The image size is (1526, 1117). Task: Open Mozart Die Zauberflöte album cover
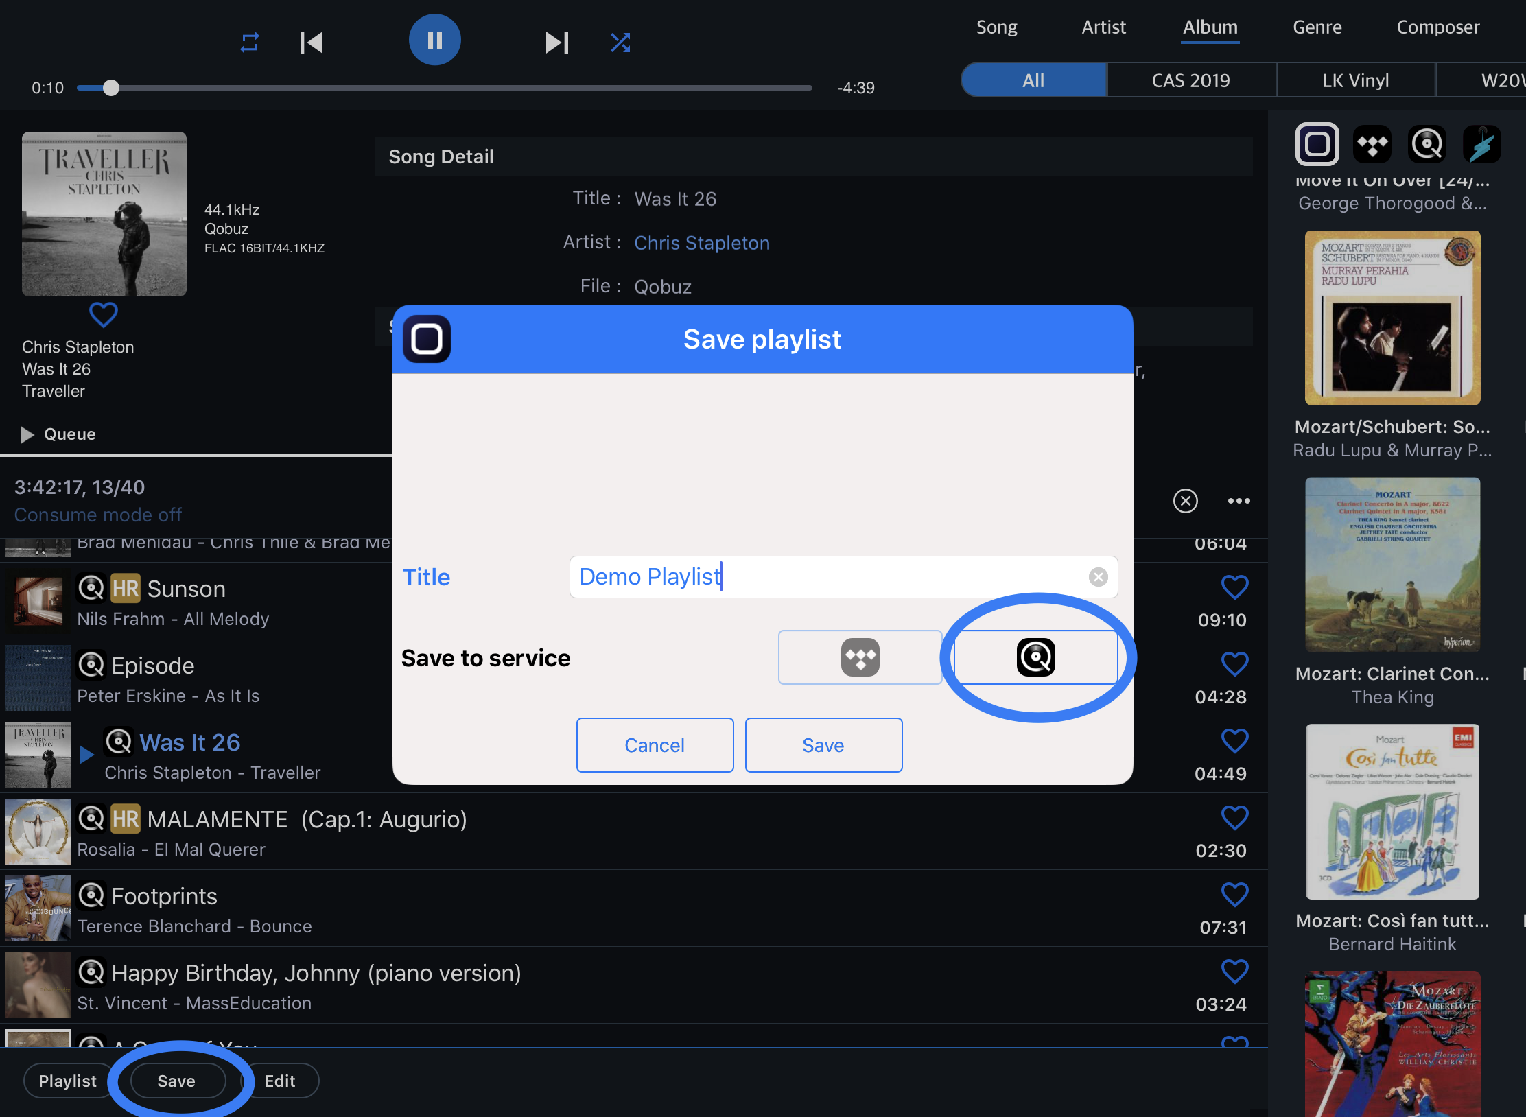tap(1393, 1044)
